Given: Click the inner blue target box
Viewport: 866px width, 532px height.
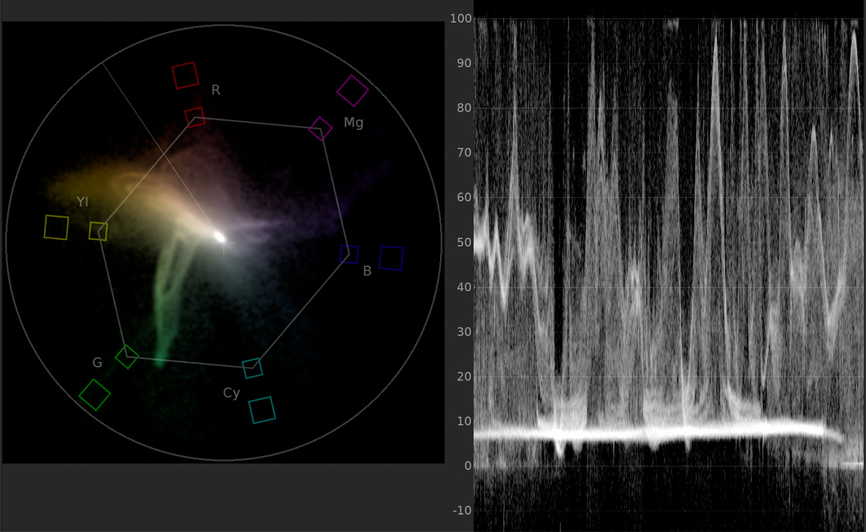Looking at the screenshot, I should tap(349, 254).
